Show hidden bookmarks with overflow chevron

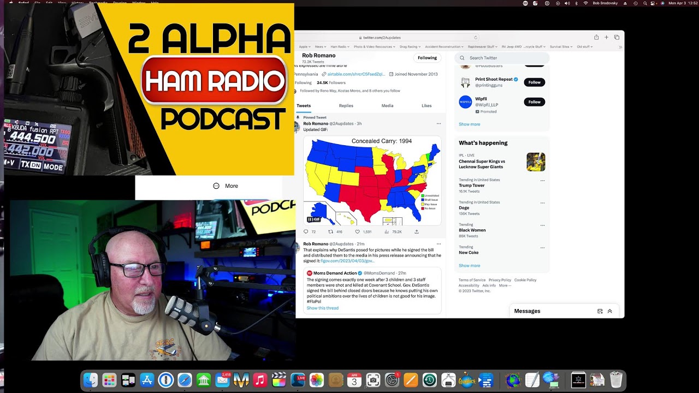[620, 47]
